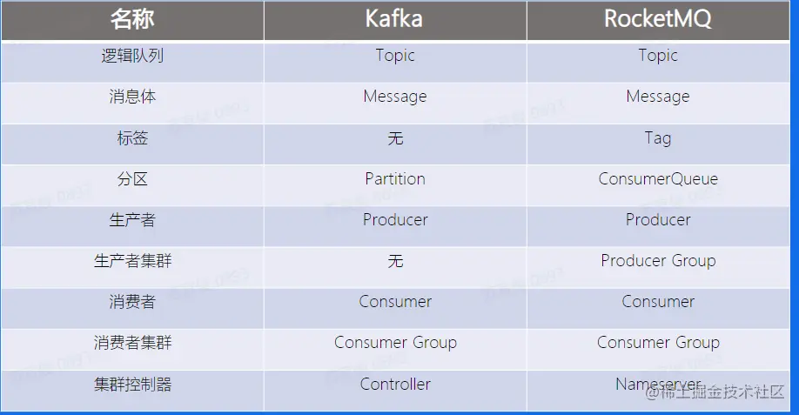This screenshot has height=415, width=799.
Task: Click Kafka's Consumer Group cell
Action: coord(395,342)
